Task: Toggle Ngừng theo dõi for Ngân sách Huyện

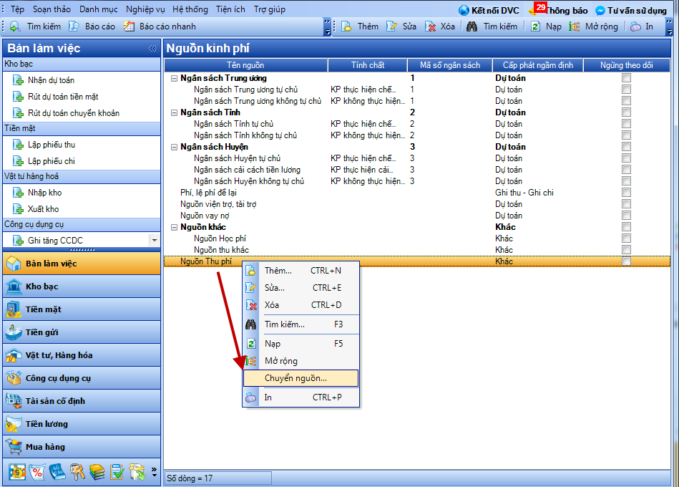Action: [x=626, y=146]
